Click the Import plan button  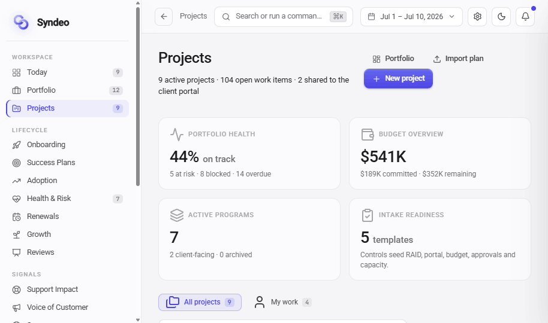click(458, 59)
